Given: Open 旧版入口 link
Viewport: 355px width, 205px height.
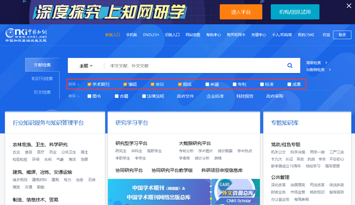Looking at the screenshot, I should pos(172,35).
